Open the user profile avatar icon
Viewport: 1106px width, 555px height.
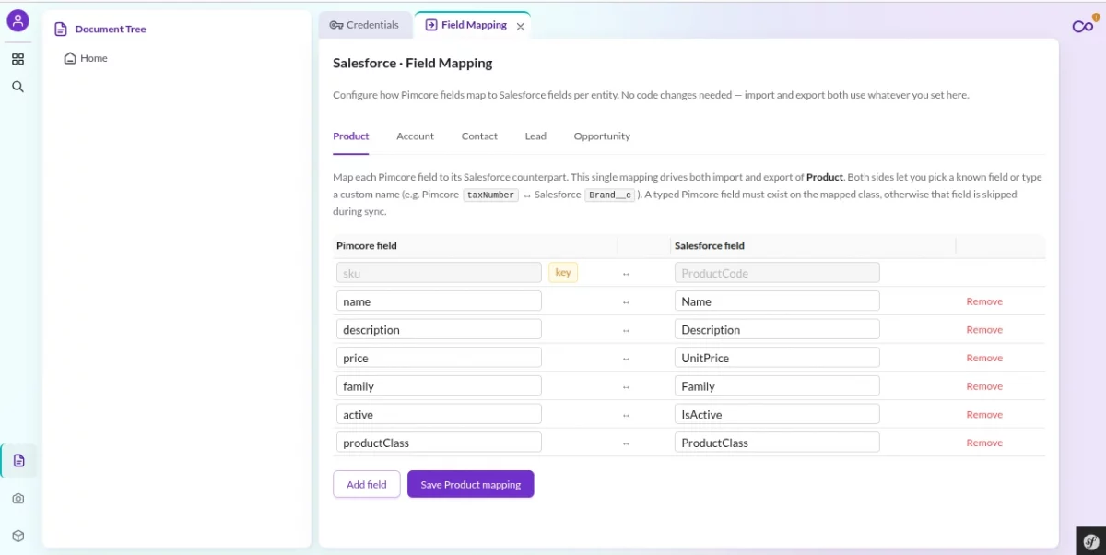(18, 20)
